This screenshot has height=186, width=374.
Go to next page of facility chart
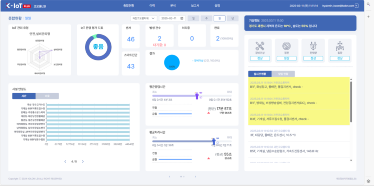83,162
